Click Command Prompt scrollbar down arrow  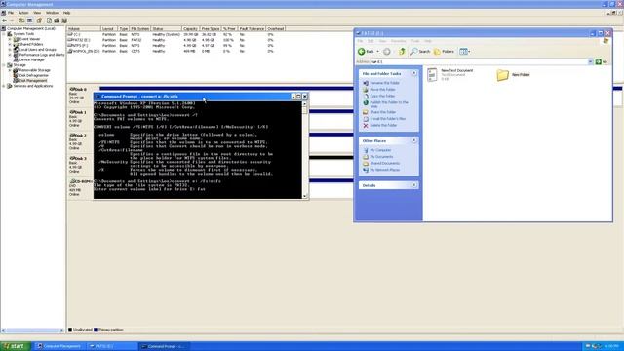(x=305, y=196)
